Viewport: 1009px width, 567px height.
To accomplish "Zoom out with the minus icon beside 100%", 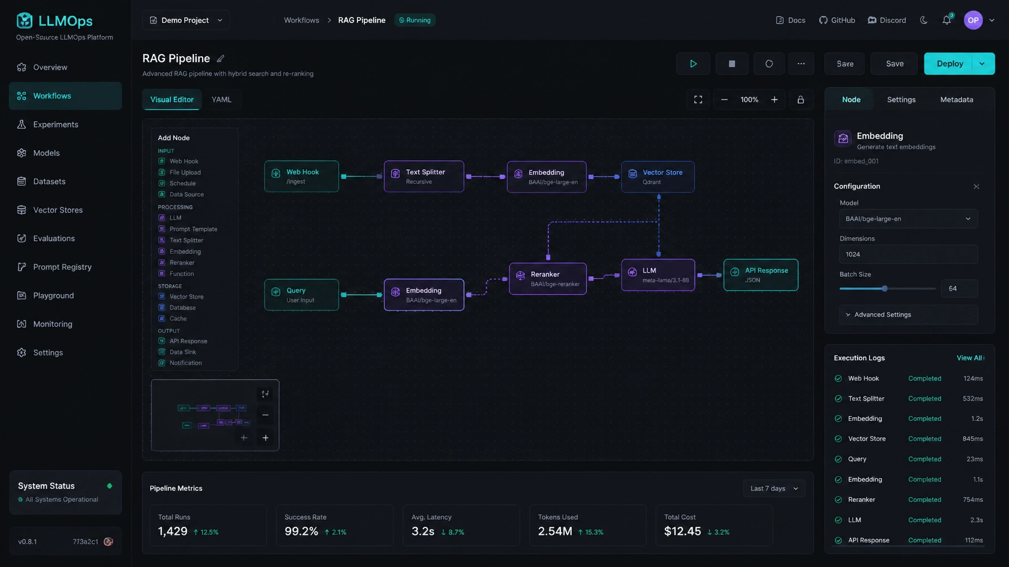I will pyautogui.click(x=724, y=100).
